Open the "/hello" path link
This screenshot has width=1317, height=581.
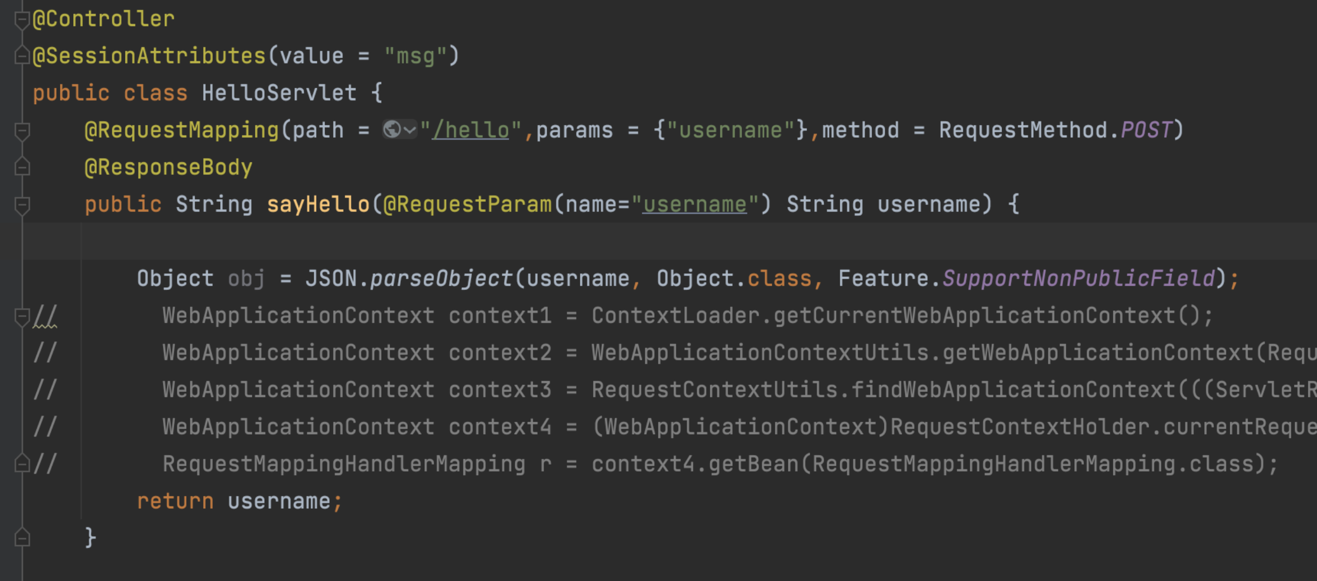(470, 130)
